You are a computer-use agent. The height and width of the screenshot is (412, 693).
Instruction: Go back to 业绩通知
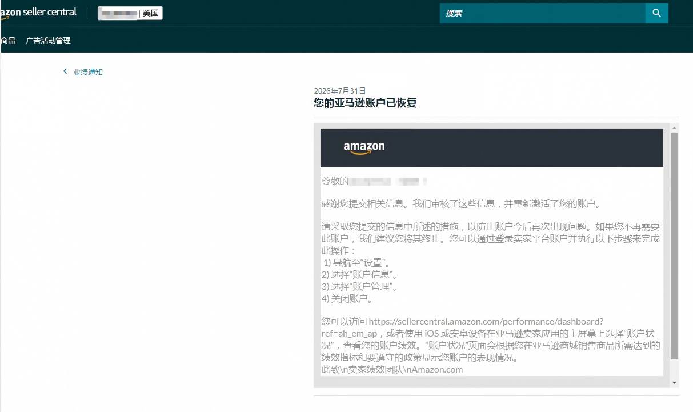pos(88,72)
